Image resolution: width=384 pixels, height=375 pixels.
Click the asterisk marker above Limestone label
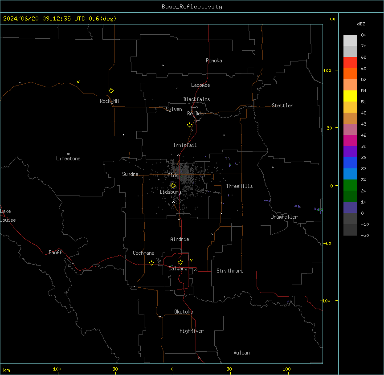point(68,154)
